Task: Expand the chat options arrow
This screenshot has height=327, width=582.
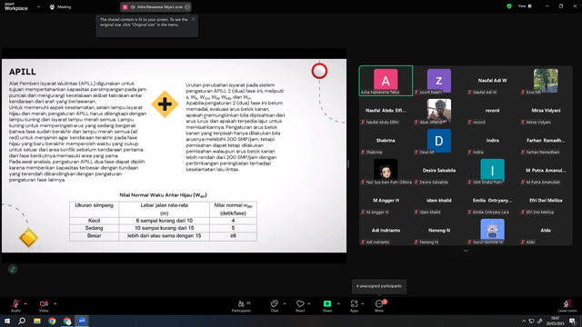Action: (285, 303)
